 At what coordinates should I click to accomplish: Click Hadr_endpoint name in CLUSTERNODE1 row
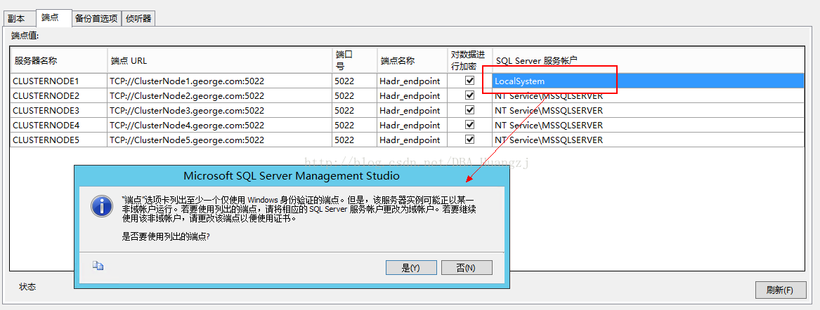click(x=412, y=81)
